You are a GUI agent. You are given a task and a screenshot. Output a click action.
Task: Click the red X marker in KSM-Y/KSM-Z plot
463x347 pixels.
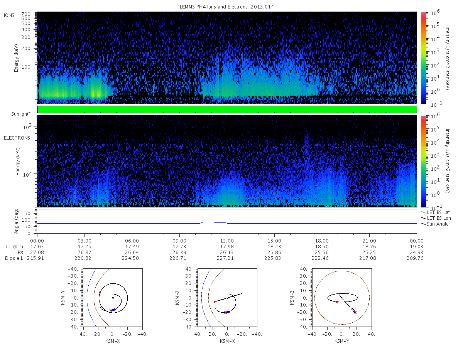355,312
